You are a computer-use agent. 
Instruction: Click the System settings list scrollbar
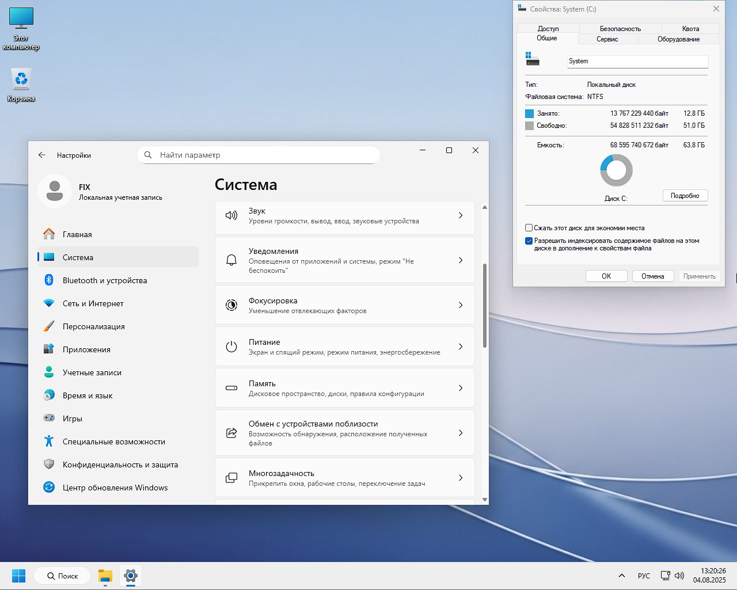(485, 305)
